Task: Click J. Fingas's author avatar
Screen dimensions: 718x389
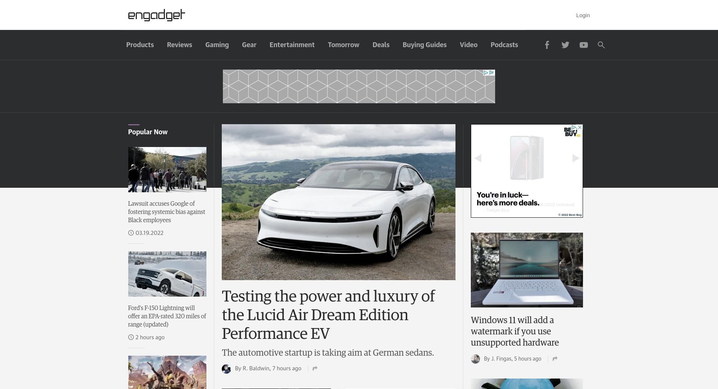Action: [475, 359]
